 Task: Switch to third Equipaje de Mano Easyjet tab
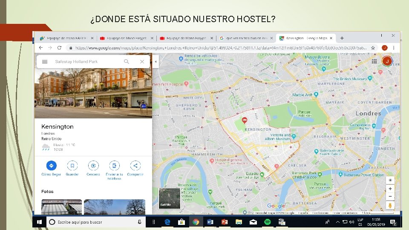click(x=186, y=38)
